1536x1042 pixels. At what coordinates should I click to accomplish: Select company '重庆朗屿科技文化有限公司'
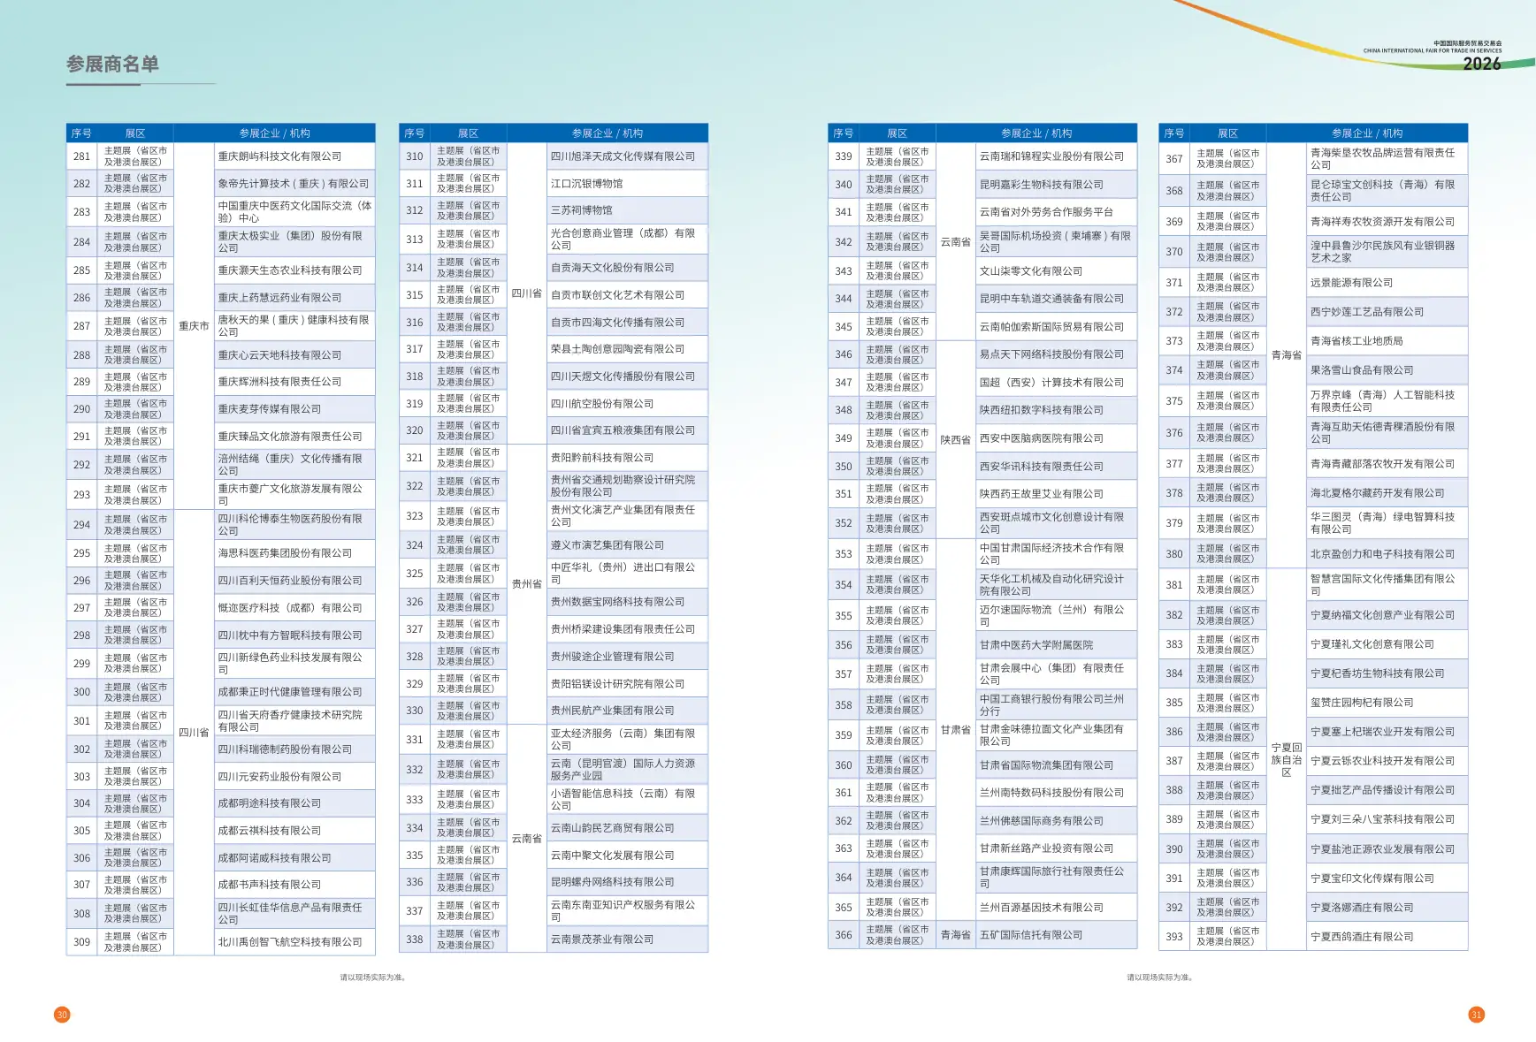[279, 156]
